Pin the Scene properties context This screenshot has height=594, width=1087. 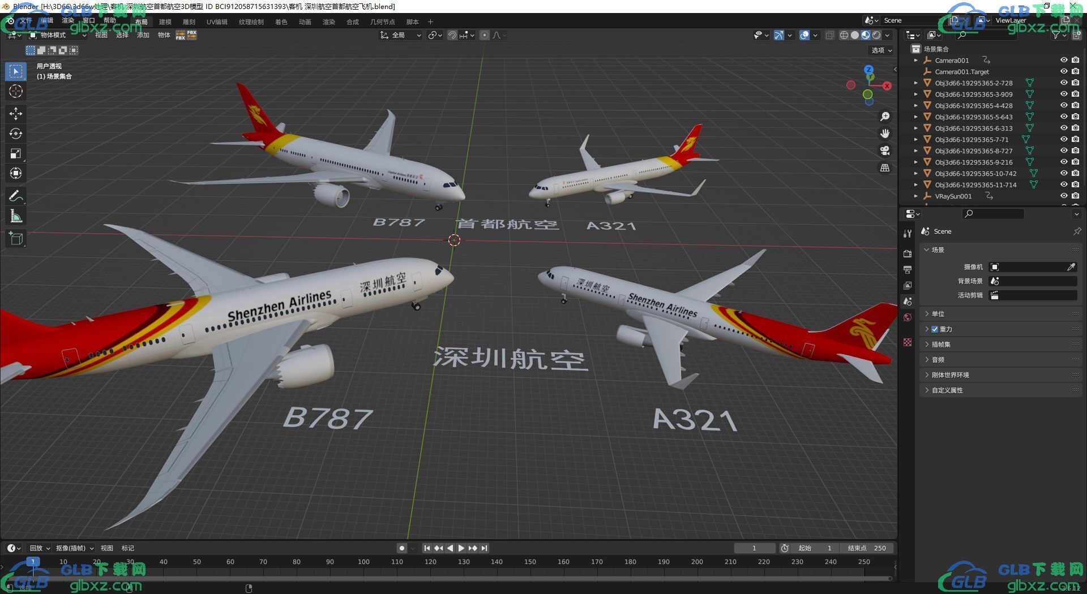pos(1077,231)
